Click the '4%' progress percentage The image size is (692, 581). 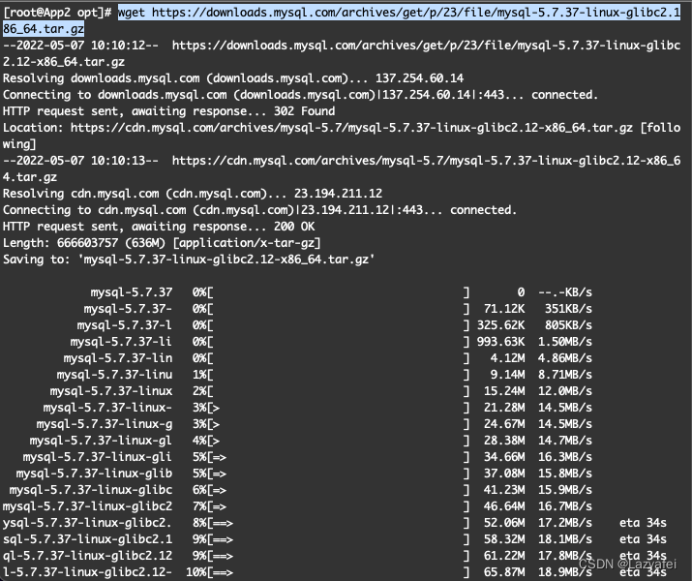(199, 441)
